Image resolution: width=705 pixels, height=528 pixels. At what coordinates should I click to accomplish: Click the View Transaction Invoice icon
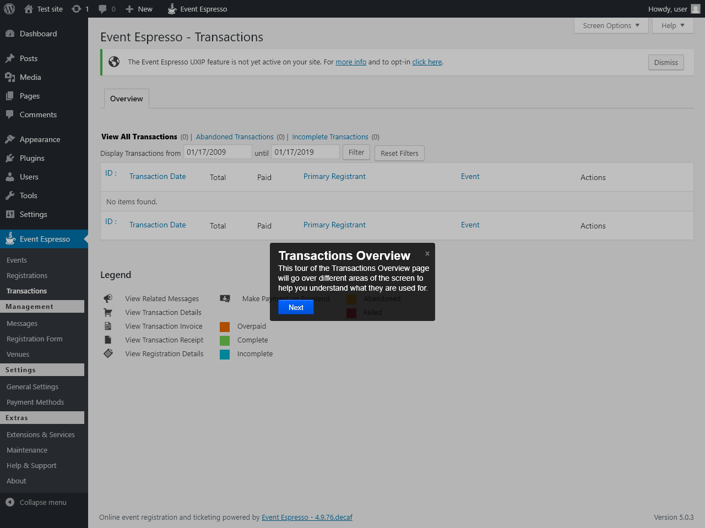(x=108, y=326)
